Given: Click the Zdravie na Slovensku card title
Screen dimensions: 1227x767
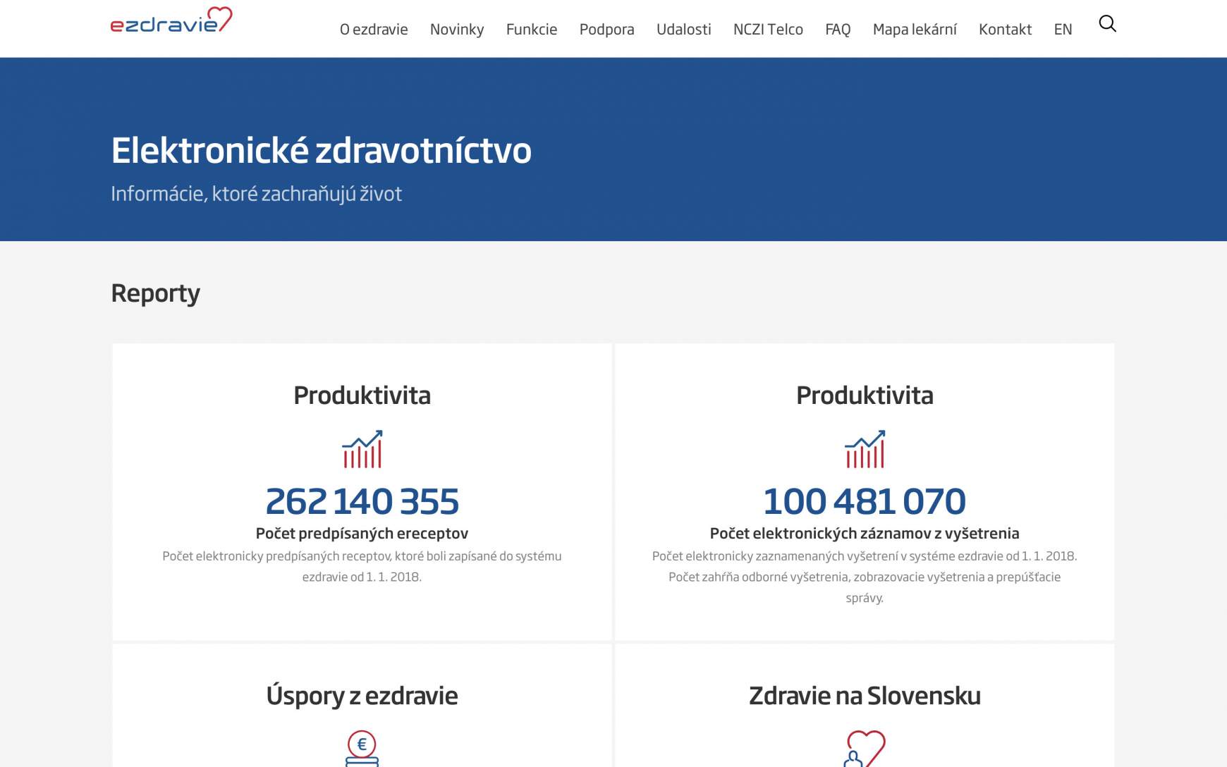Looking at the screenshot, I should point(865,696).
